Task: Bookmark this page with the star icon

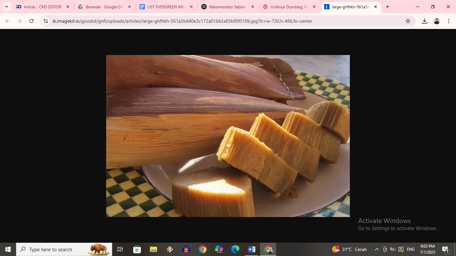Action: coord(408,21)
